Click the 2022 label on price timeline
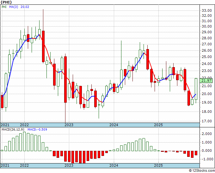Screen dimensions: 215x173 click(24, 125)
